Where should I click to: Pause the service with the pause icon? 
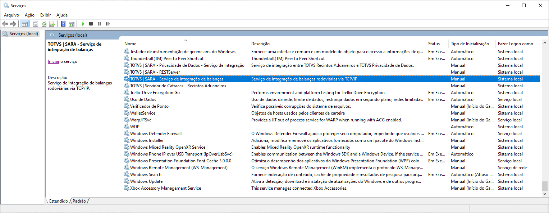(x=99, y=24)
